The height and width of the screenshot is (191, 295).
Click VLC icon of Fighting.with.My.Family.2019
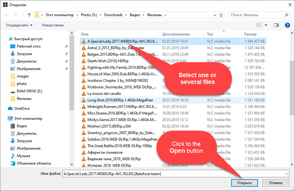coord(83,68)
